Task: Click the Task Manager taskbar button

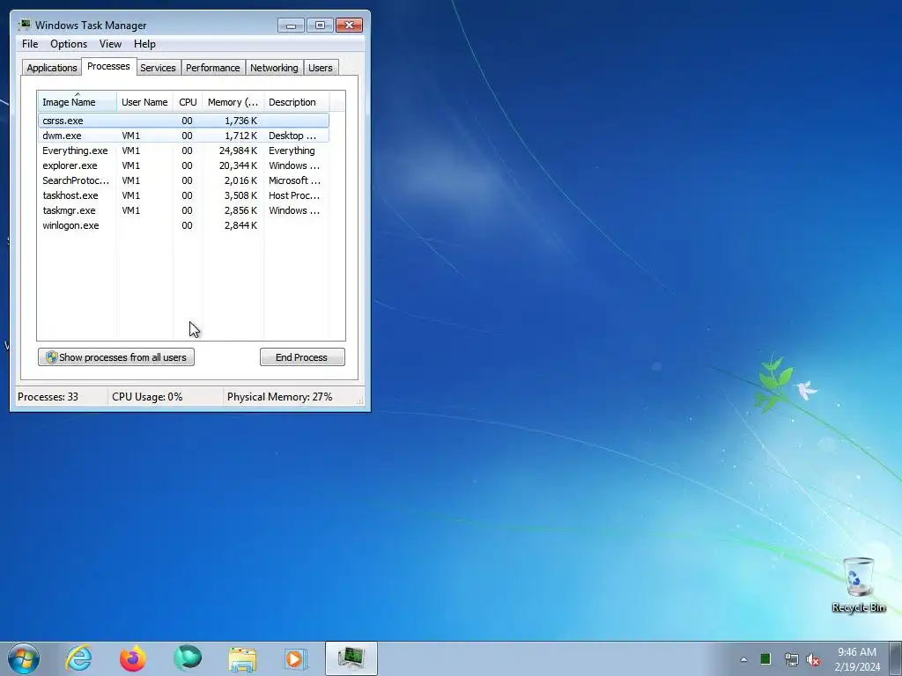Action: 351,658
